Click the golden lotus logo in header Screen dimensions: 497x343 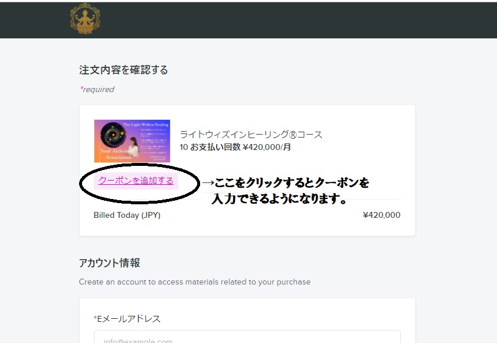coord(85,19)
